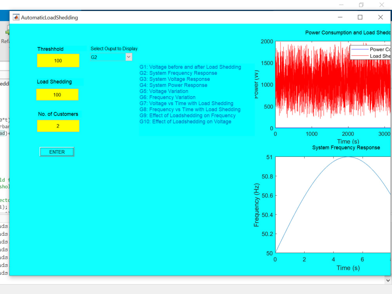Select G10: Effect of Loadshedding on Voltage
This screenshot has width=392, height=294.
tap(188, 122)
